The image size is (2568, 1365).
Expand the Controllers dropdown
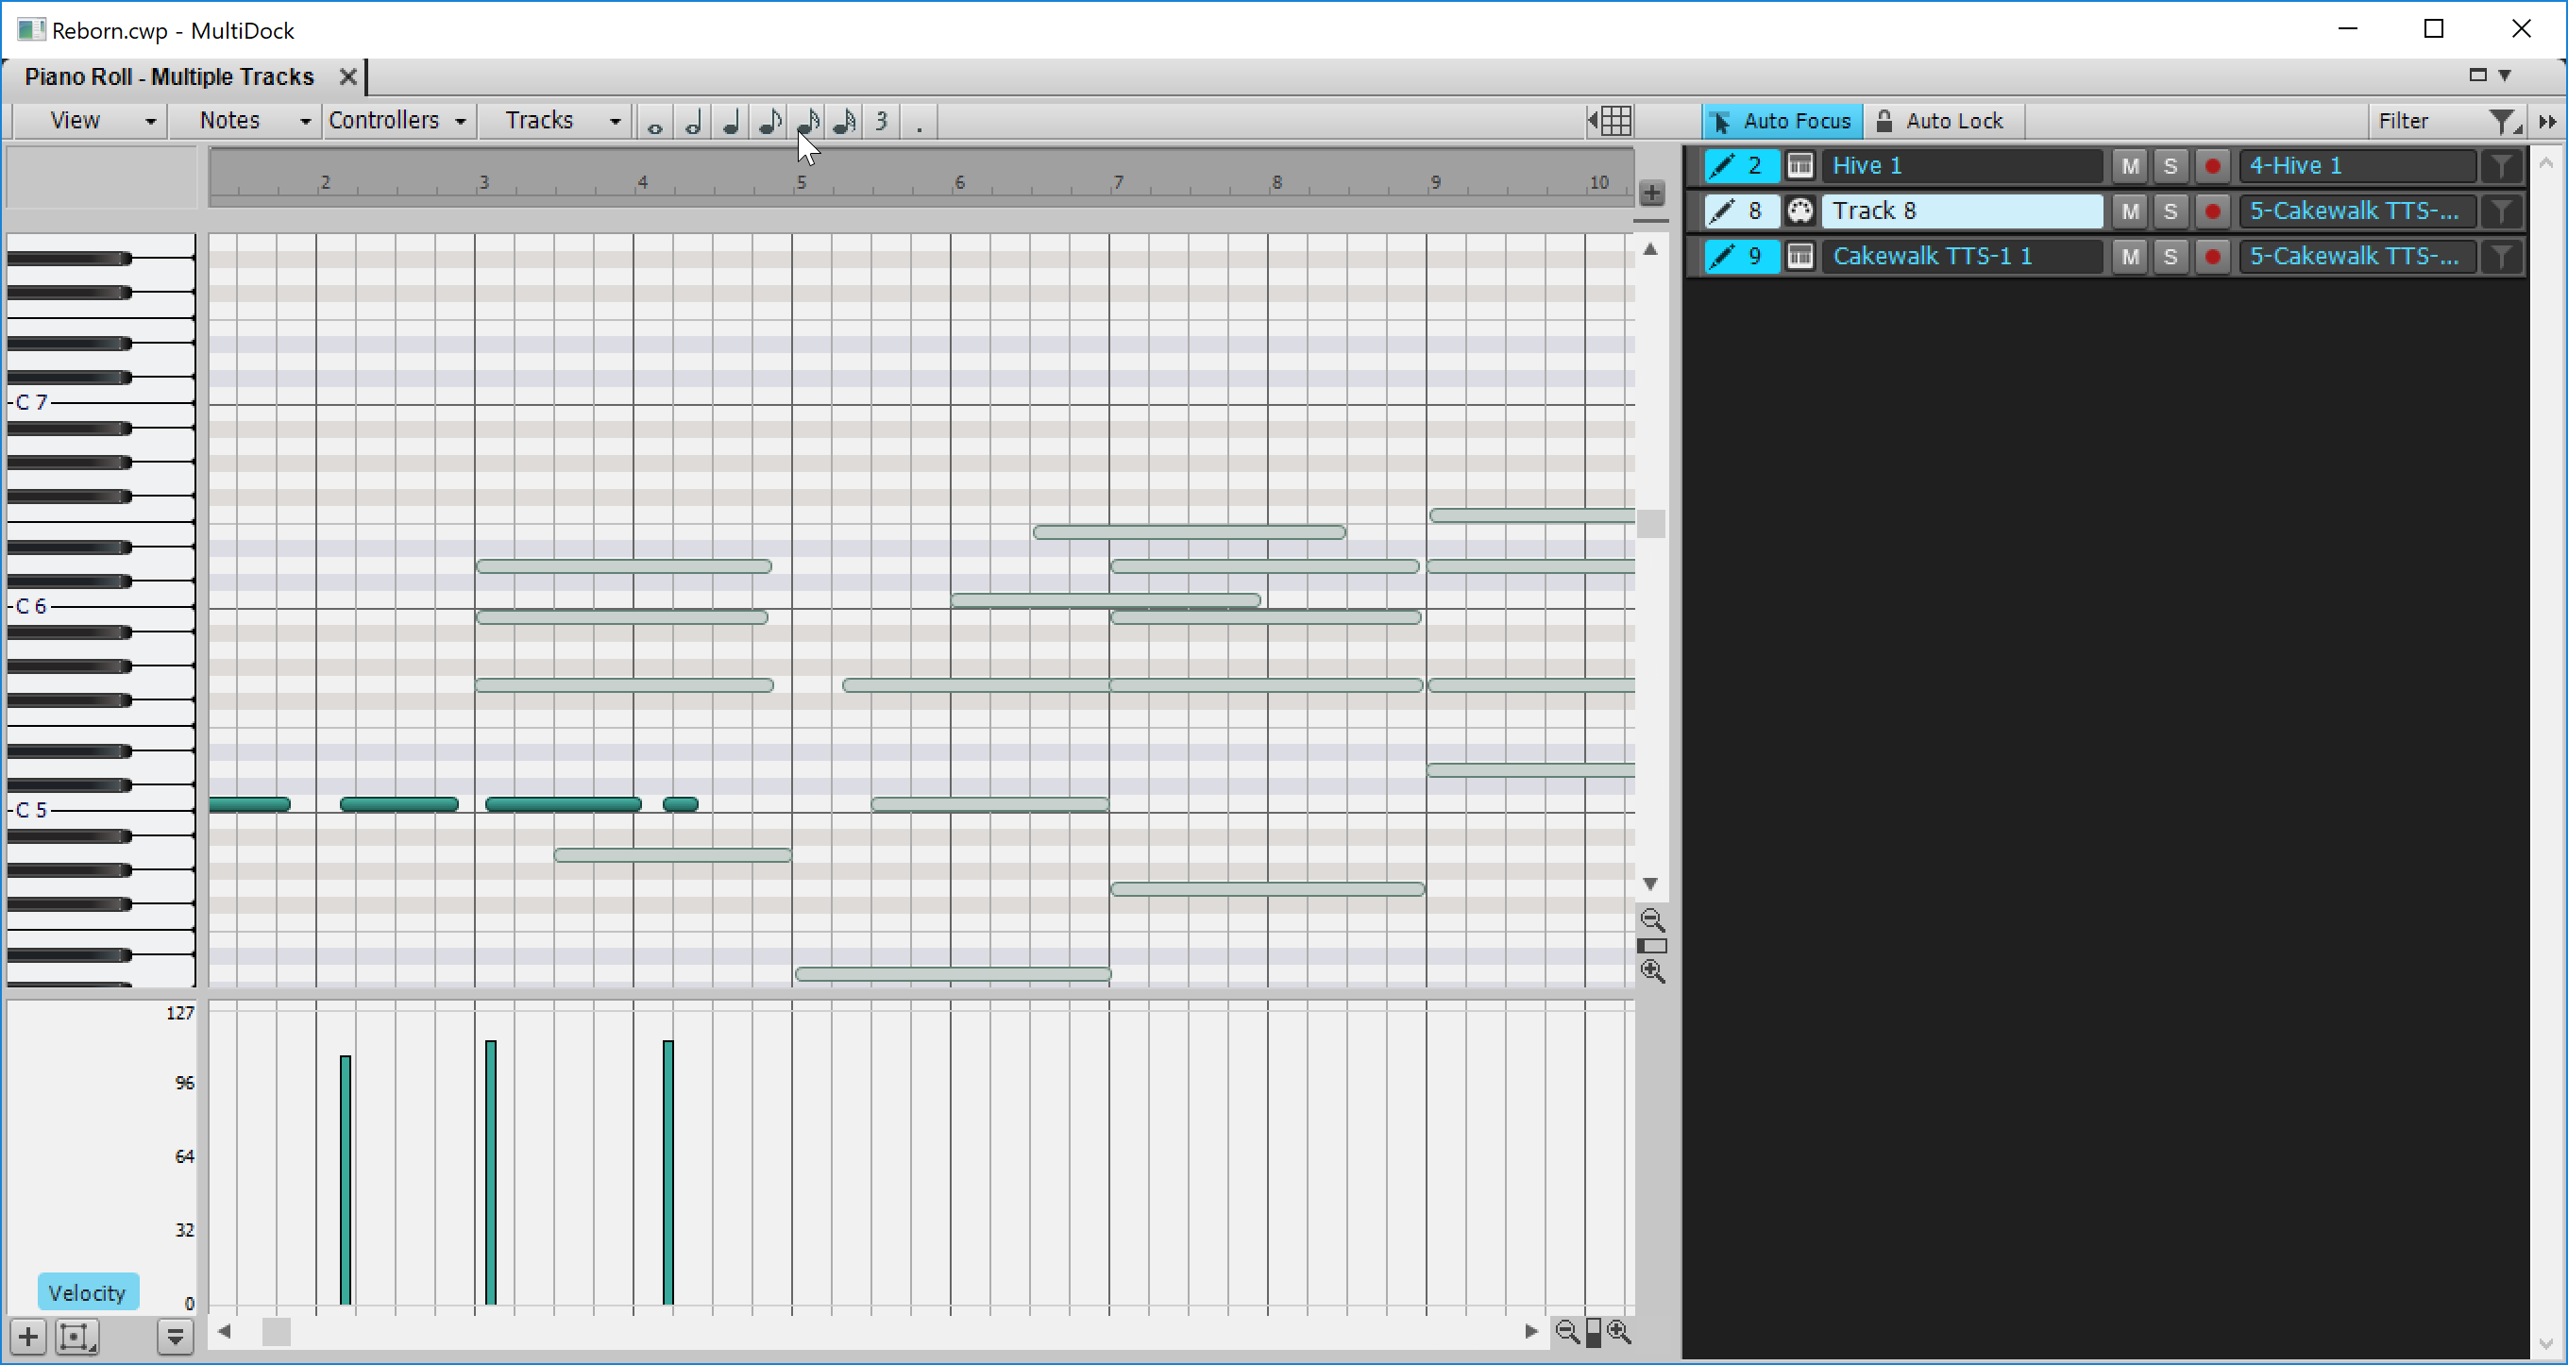(x=396, y=121)
